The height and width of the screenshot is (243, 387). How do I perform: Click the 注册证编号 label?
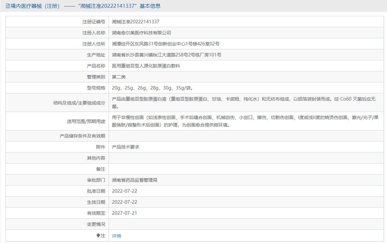click(x=94, y=22)
